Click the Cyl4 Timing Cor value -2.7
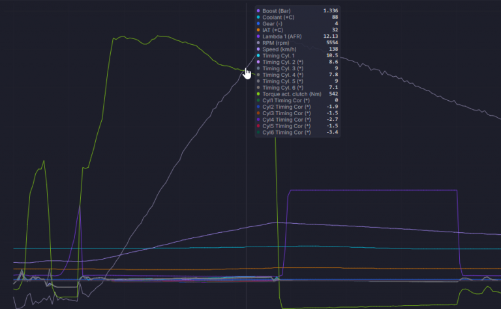Screen dimensions: 501x309 click(x=332, y=119)
